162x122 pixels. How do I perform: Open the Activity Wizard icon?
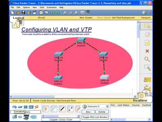pos(34,13)
